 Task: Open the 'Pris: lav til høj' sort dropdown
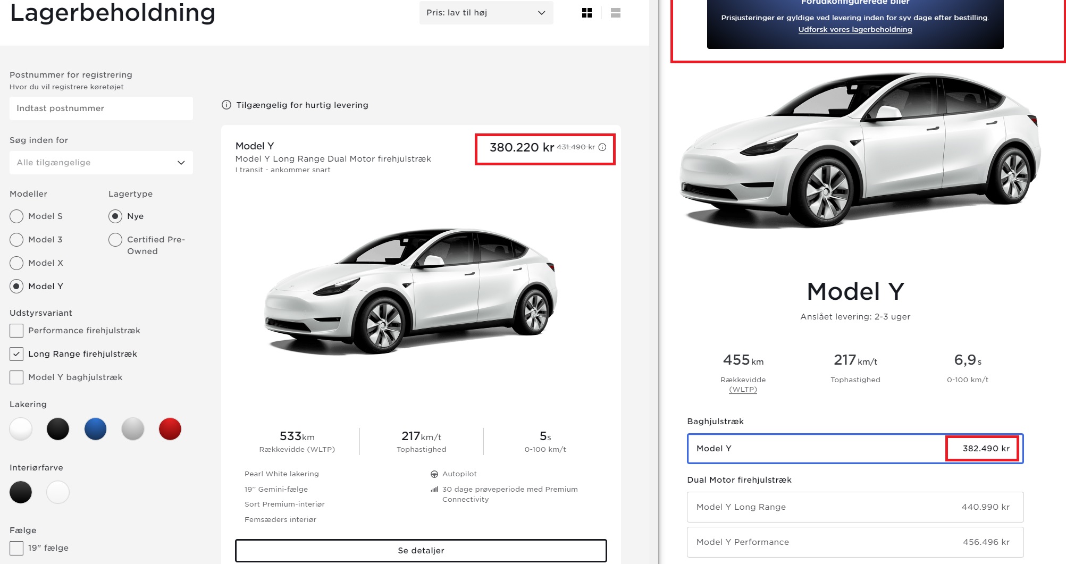point(485,12)
